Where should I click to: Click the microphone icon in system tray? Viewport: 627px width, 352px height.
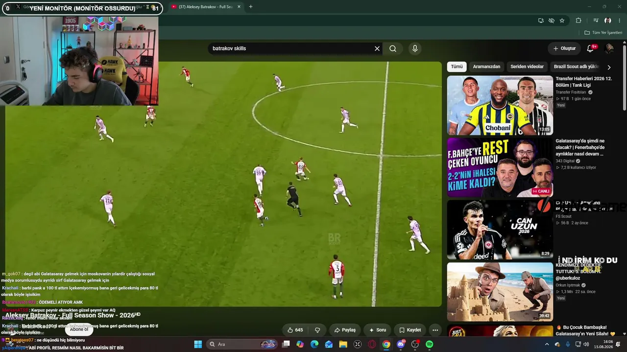[x=568, y=344]
